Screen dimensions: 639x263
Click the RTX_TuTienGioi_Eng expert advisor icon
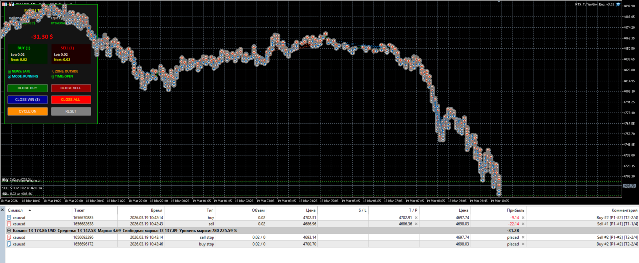[618, 4]
